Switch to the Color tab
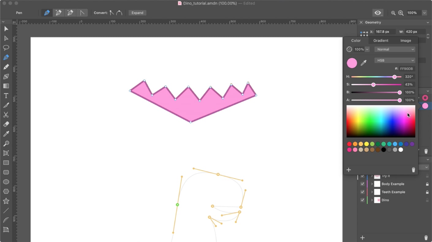The height and width of the screenshot is (242, 432). (x=356, y=40)
